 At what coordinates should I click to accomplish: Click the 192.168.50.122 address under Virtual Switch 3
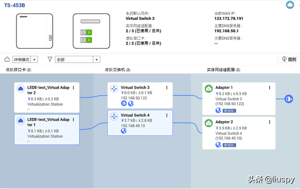pyautogui.click(x=134, y=98)
